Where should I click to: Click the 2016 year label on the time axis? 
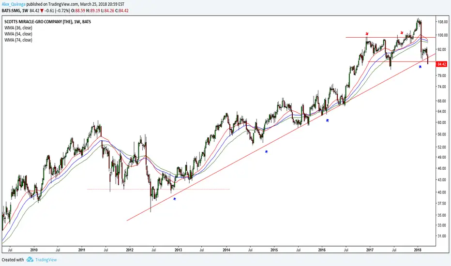point(322,250)
